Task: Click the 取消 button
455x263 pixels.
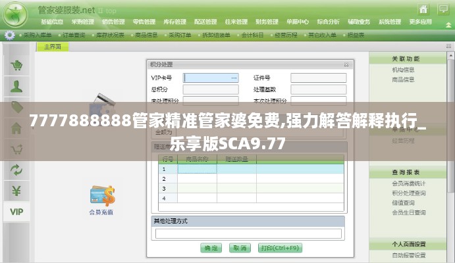Action: [x=240, y=248]
